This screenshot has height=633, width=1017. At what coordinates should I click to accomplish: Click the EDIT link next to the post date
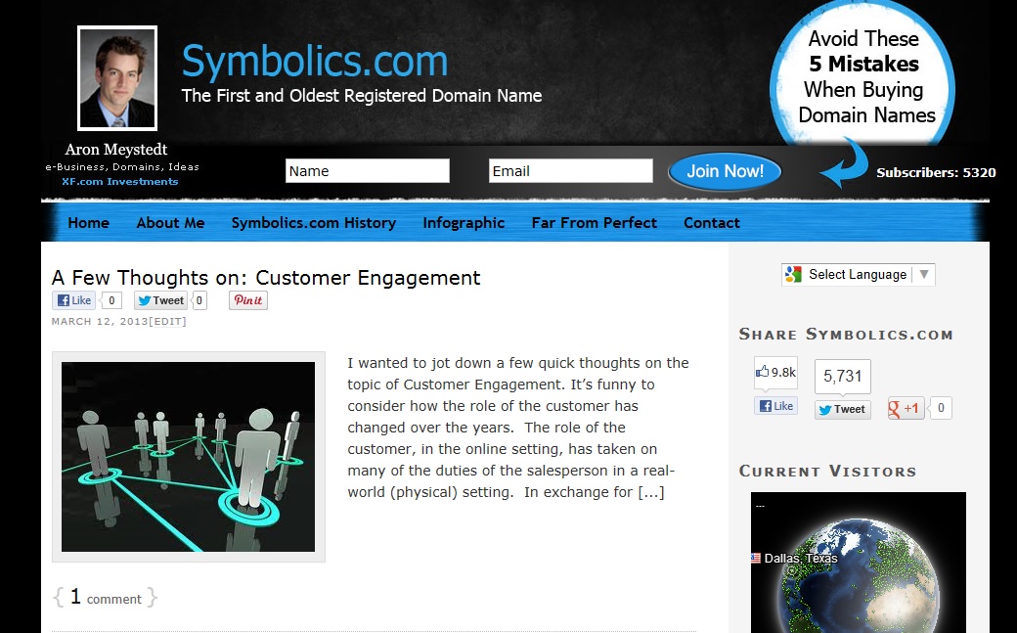click(x=168, y=320)
